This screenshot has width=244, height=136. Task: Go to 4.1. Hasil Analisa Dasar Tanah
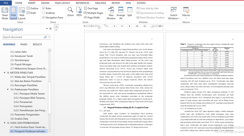[x=28, y=127]
